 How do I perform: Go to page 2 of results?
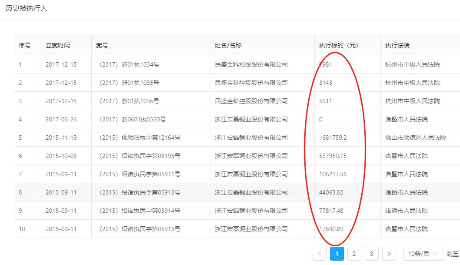click(354, 253)
